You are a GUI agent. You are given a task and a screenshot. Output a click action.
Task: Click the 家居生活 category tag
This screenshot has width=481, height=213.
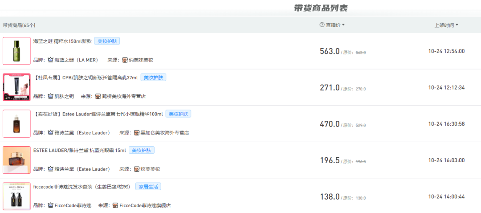pos(148,187)
